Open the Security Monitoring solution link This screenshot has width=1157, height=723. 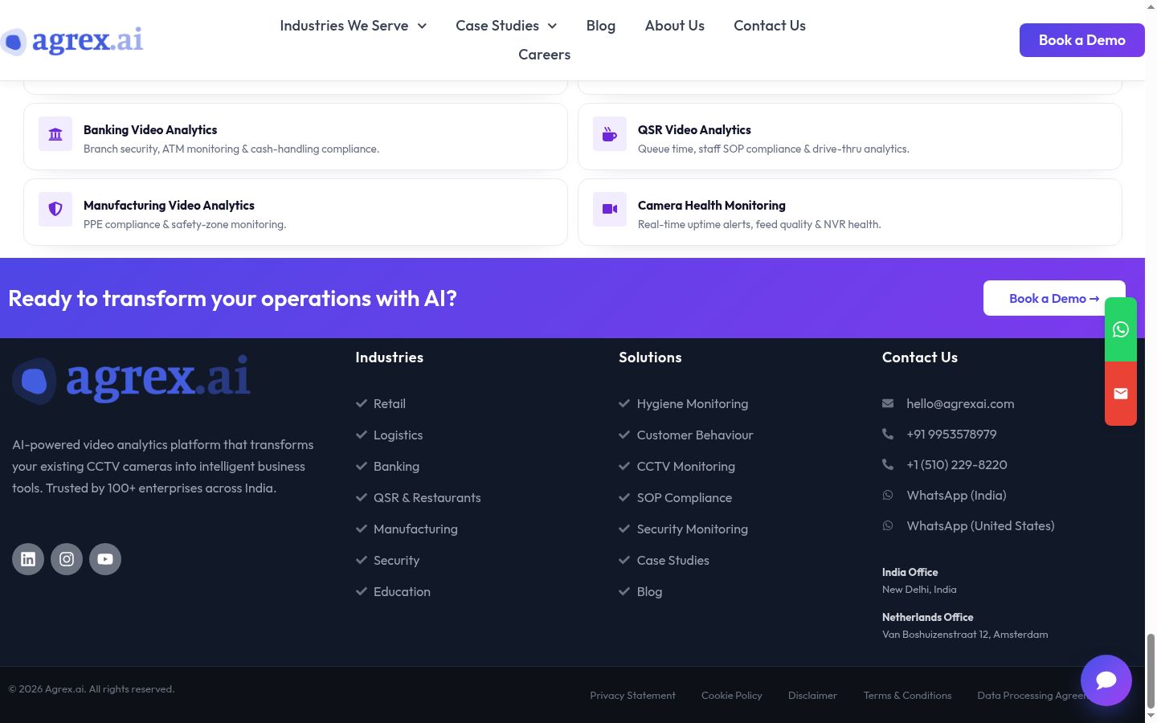[693, 529]
